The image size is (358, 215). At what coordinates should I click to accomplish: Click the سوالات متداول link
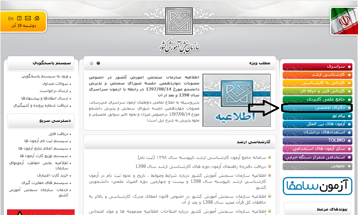click(x=55, y=84)
